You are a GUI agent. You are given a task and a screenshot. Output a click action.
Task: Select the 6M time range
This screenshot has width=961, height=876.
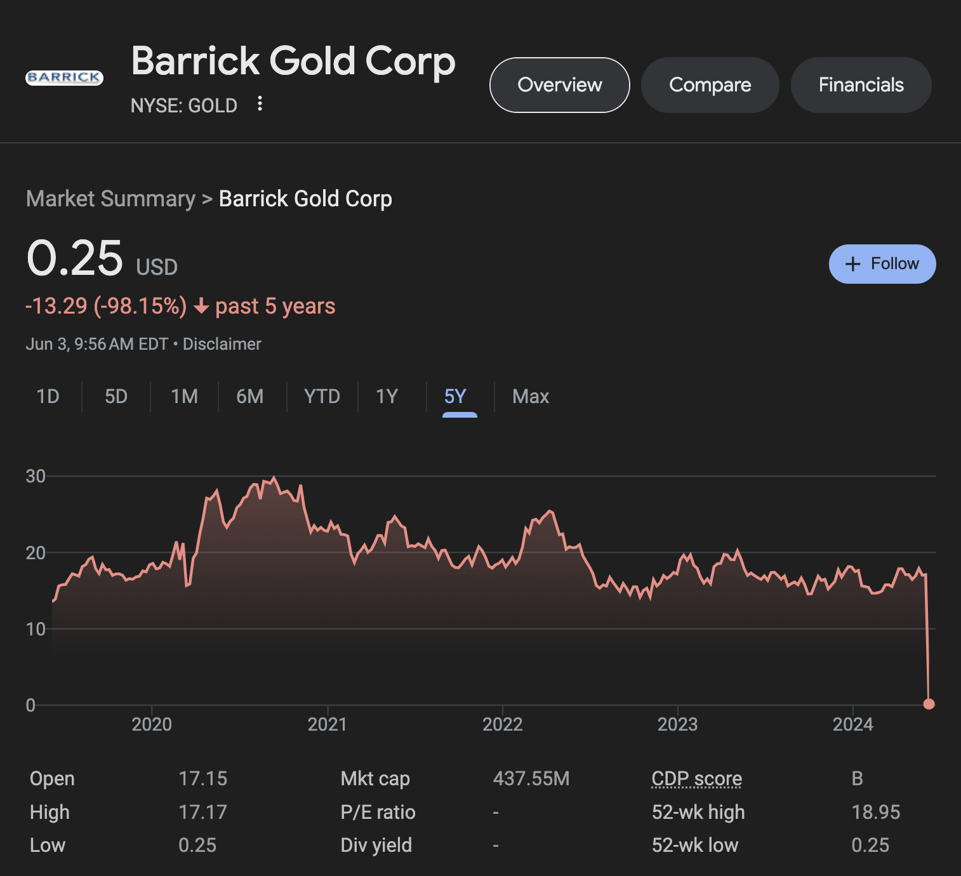pos(250,397)
